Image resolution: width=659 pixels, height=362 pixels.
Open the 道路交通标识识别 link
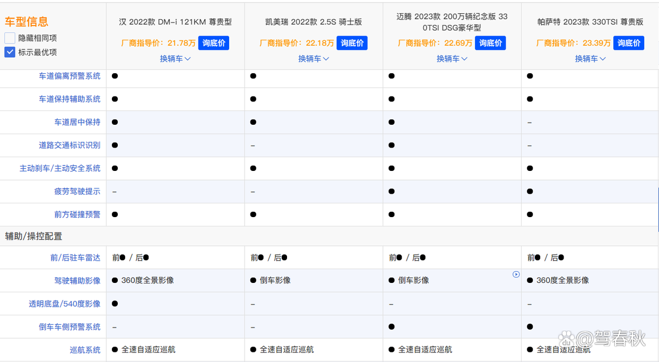pos(70,145)
